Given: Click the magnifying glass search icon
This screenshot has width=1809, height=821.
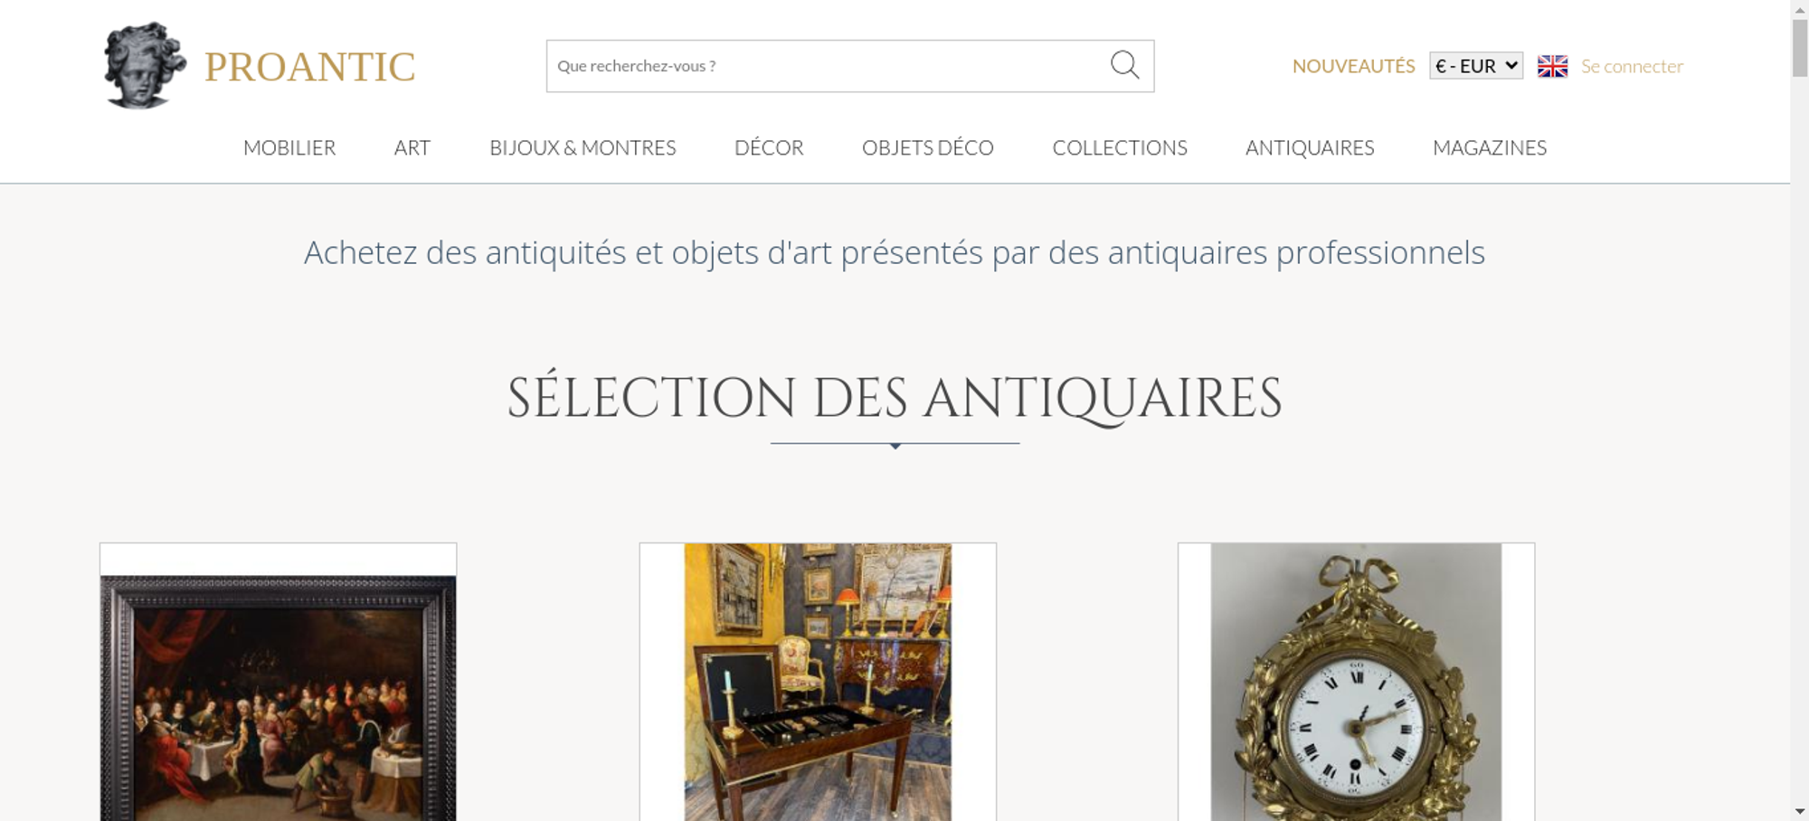Looking at the screenshot, I should click(1124, 65).
